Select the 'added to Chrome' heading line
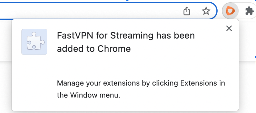 coord(94,48)
